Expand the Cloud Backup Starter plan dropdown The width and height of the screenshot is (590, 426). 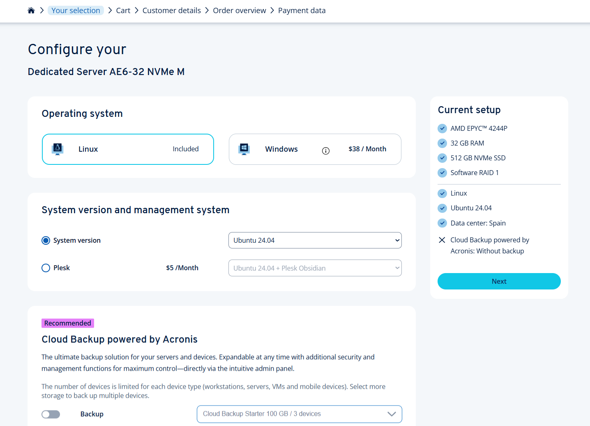click(300, 414)
